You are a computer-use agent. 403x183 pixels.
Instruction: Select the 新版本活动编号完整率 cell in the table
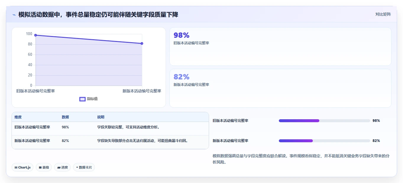point(32,141)
